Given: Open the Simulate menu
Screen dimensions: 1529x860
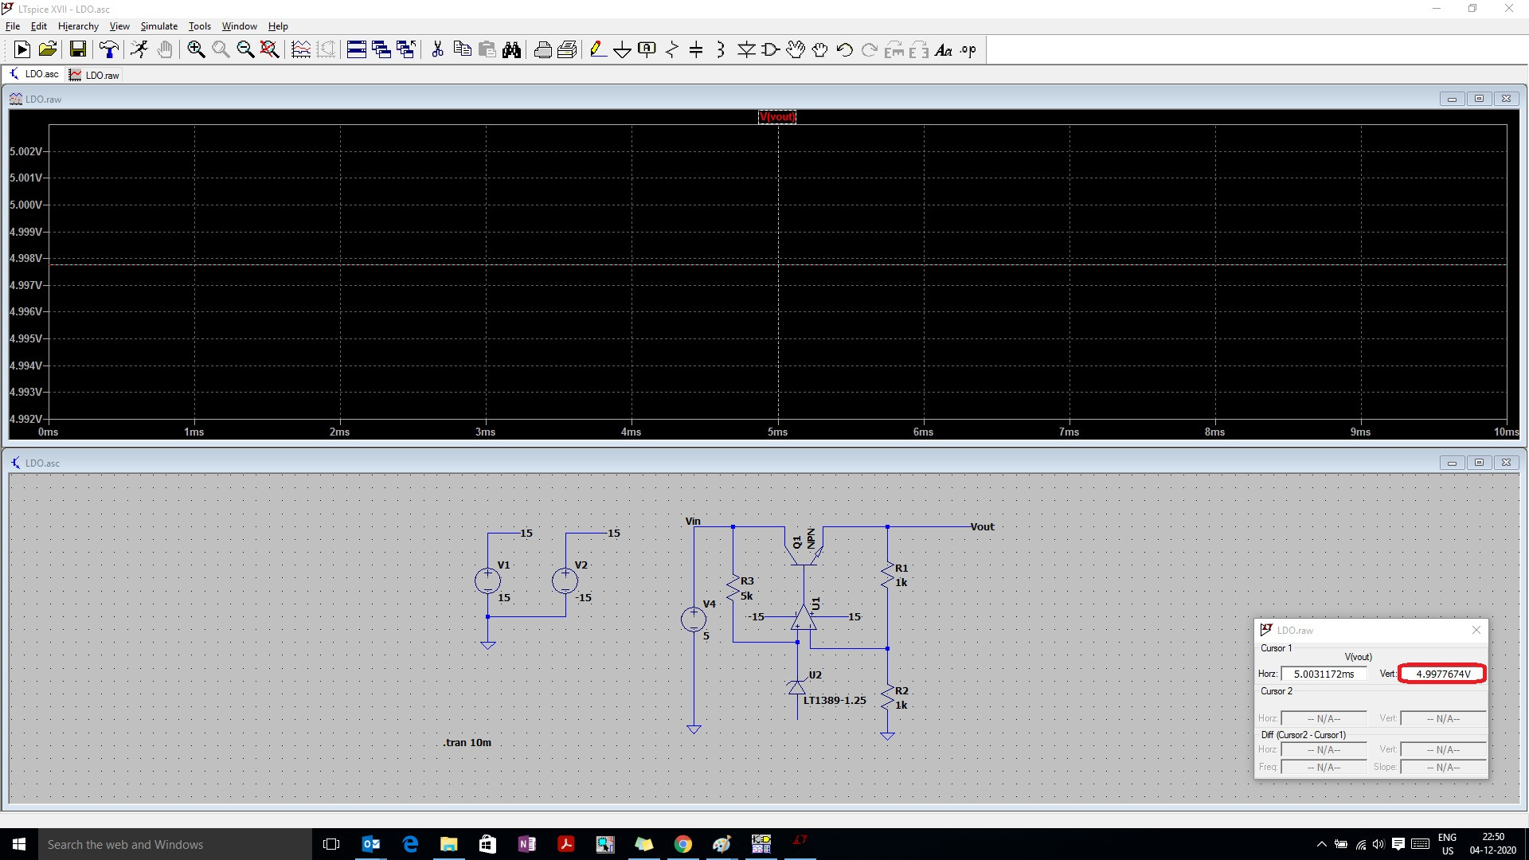Looking at the screenshot, I should [x=159, y=26].
